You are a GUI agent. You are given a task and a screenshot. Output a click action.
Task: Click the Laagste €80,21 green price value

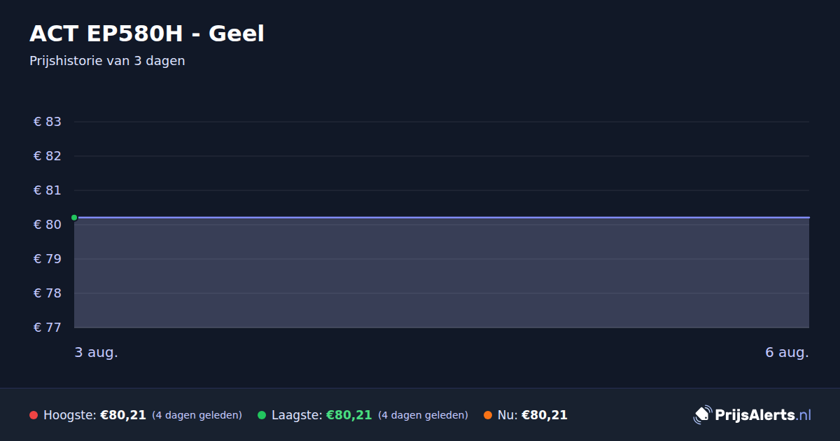click(x=349, y=415)
